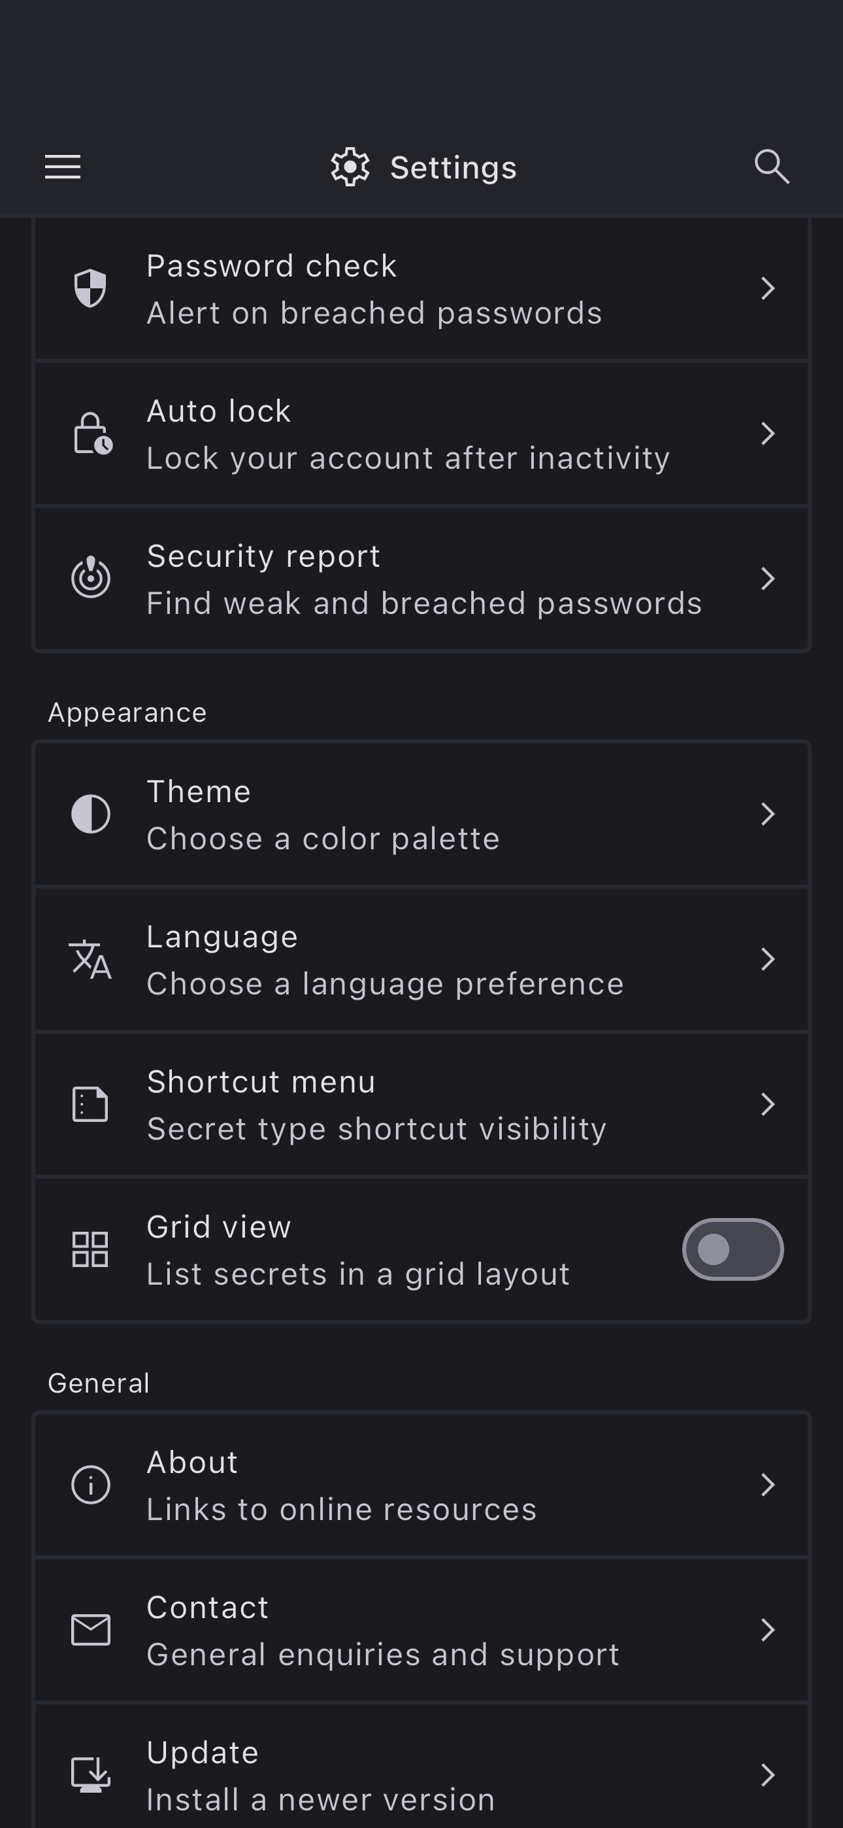Expand Auto lock using its chevron
The image size is (843, 1828).
[x=767, y=433]
